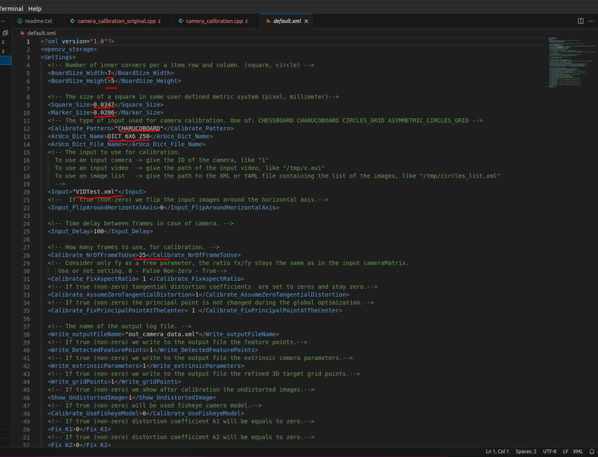Click the Square_Size value 0.0347
Viewport: 598px width, 457px height.
[x=104, y=105]
